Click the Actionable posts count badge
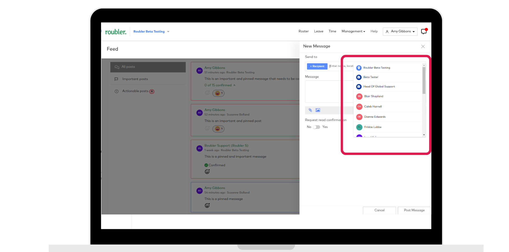Screen dimensions: 509x252 click(152, 91)
